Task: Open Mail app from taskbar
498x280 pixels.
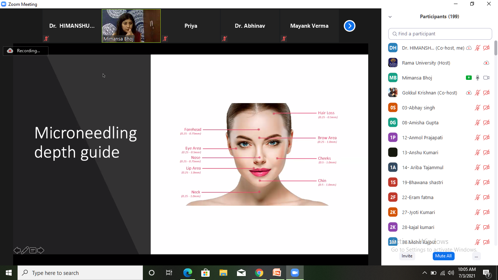Action: (x=241, y=273)
